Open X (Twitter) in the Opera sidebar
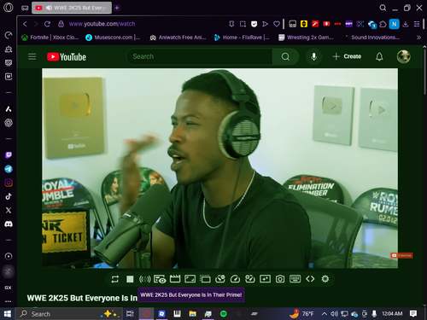 pyautogui.click(x=9, y=210)
